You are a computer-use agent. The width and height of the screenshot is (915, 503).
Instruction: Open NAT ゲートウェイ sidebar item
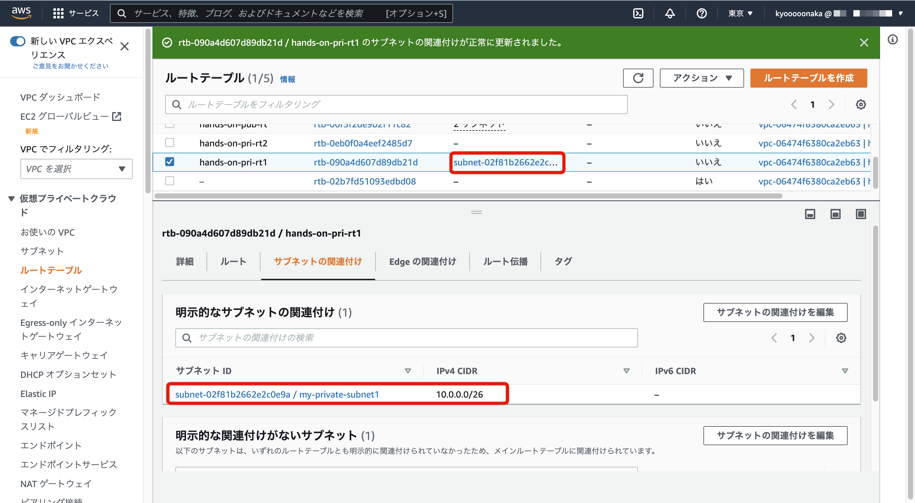[x=56, y=484]
